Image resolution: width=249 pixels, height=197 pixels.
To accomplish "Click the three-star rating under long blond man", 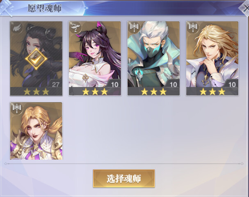I will click(212, 92).
